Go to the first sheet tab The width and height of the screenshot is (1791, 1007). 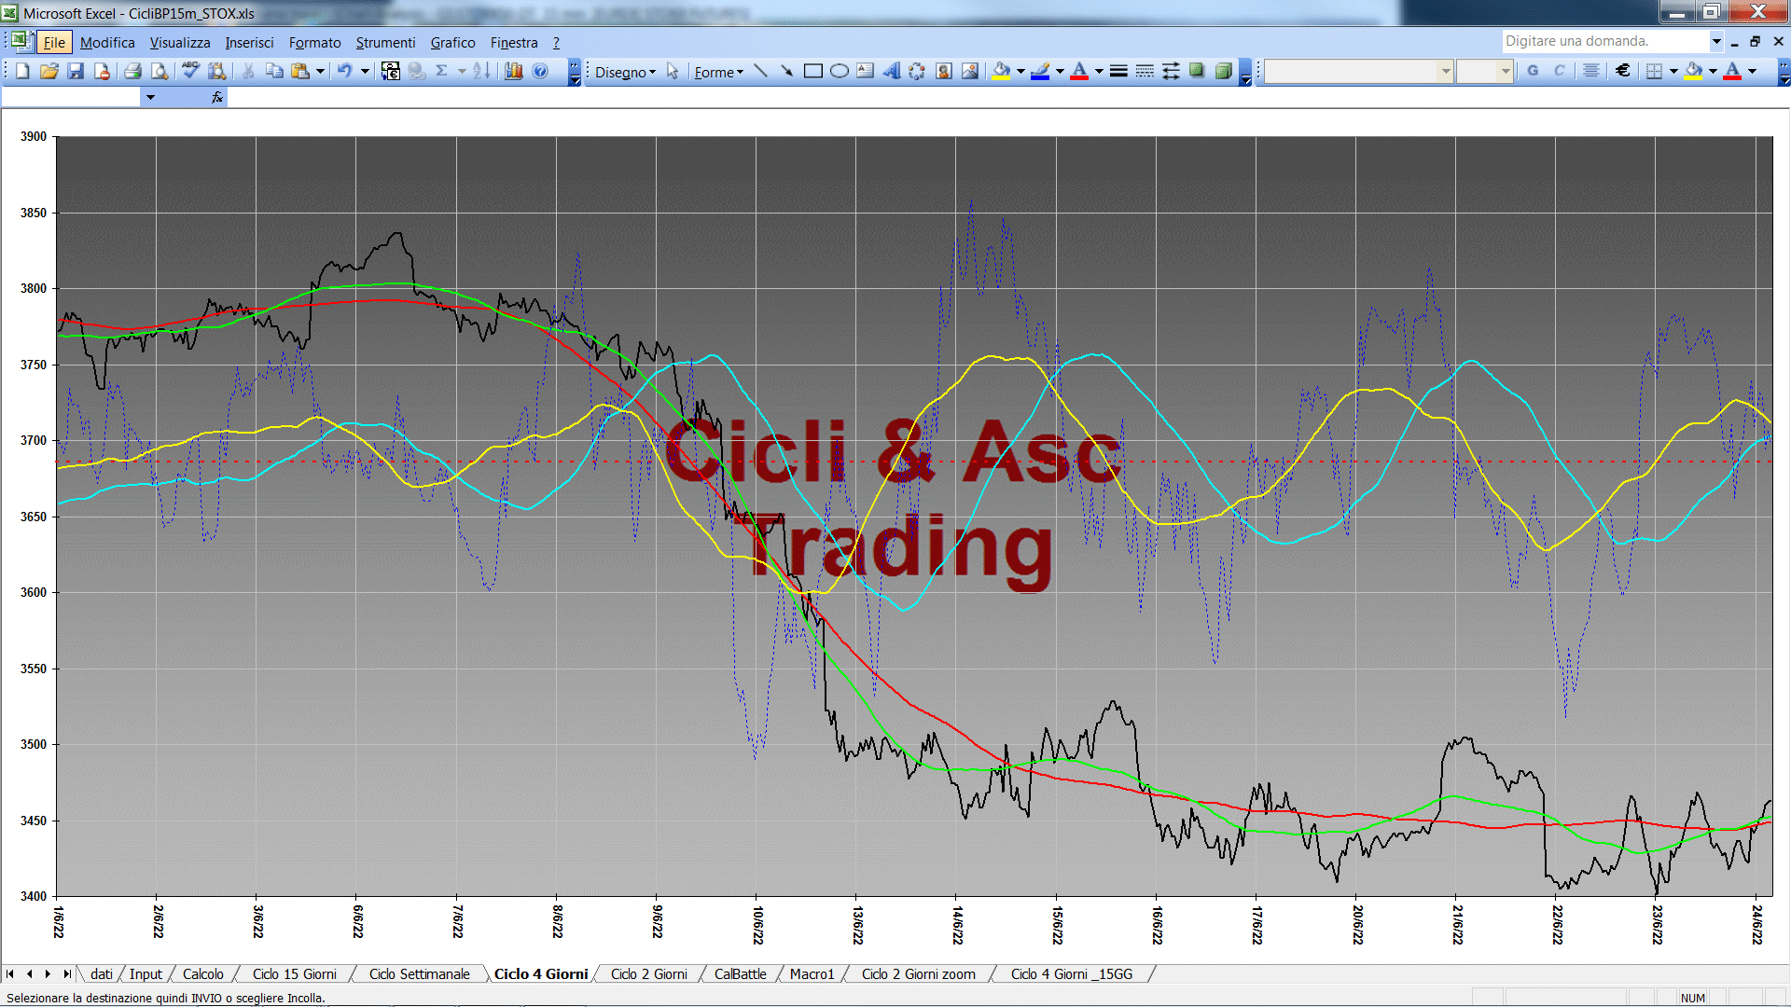point(10,974)
